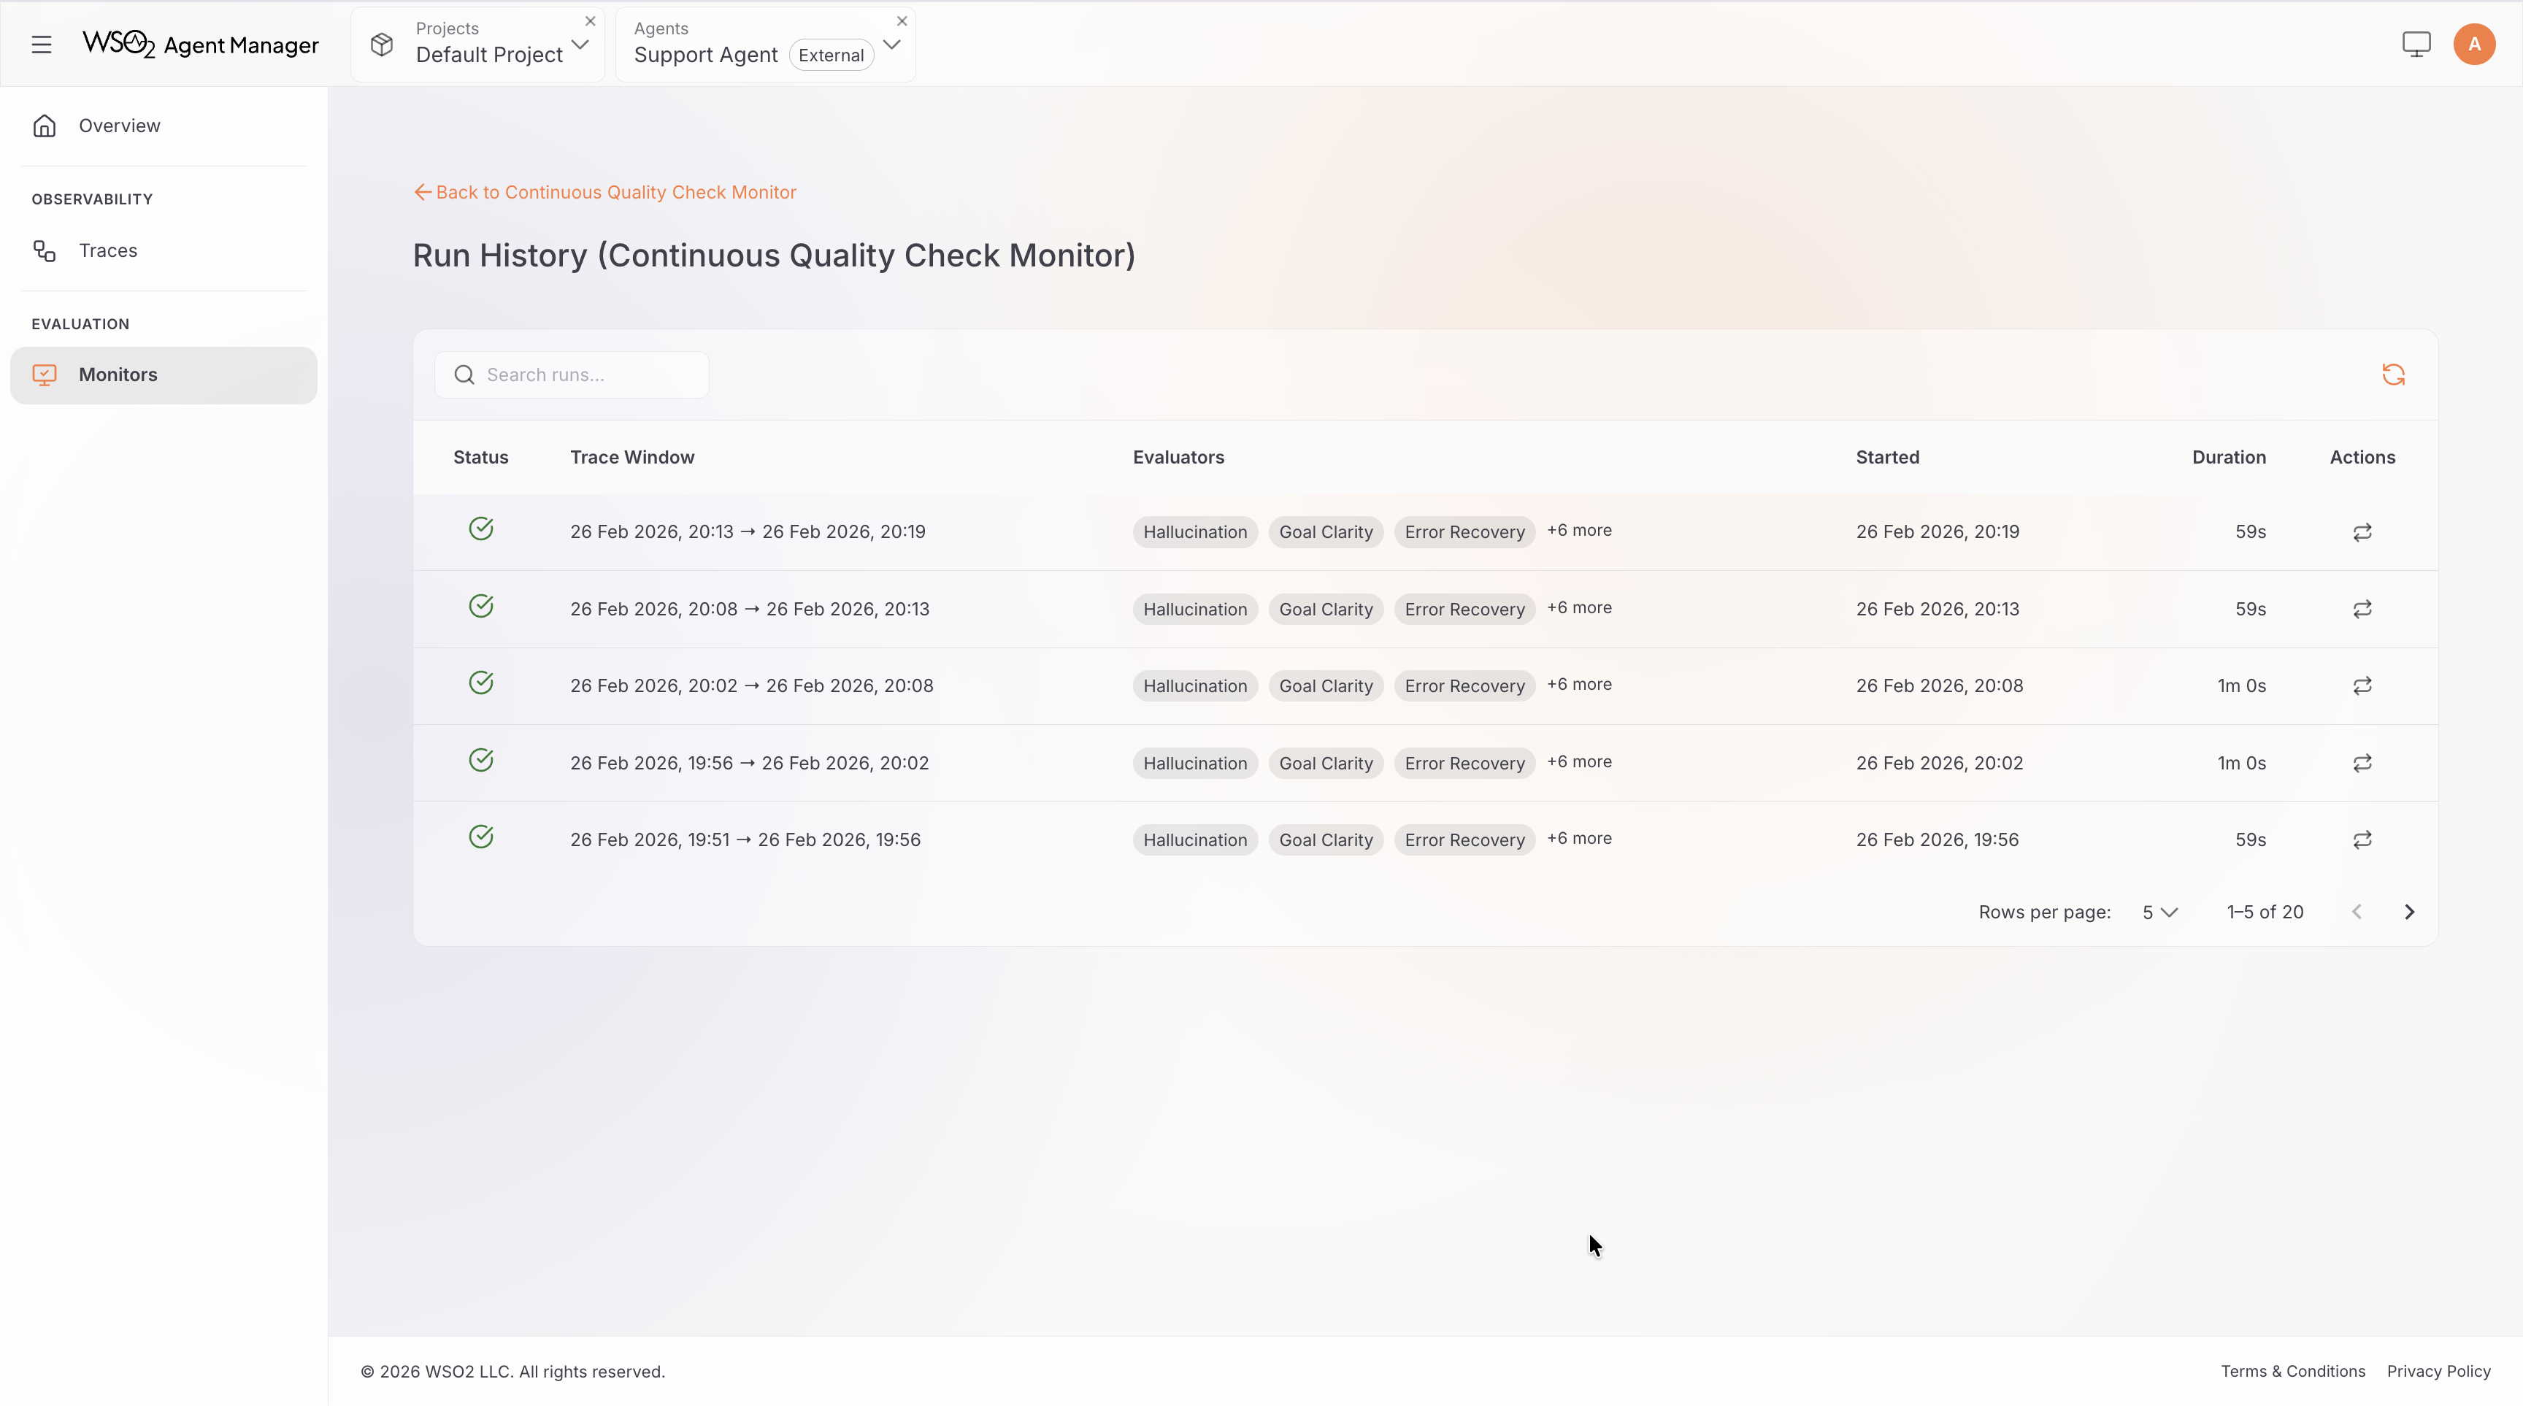
Task: Show +6 more evaluators for 20:13 run
Action: 1579,607
